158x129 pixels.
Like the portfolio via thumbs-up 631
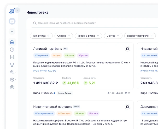point(118,93)
